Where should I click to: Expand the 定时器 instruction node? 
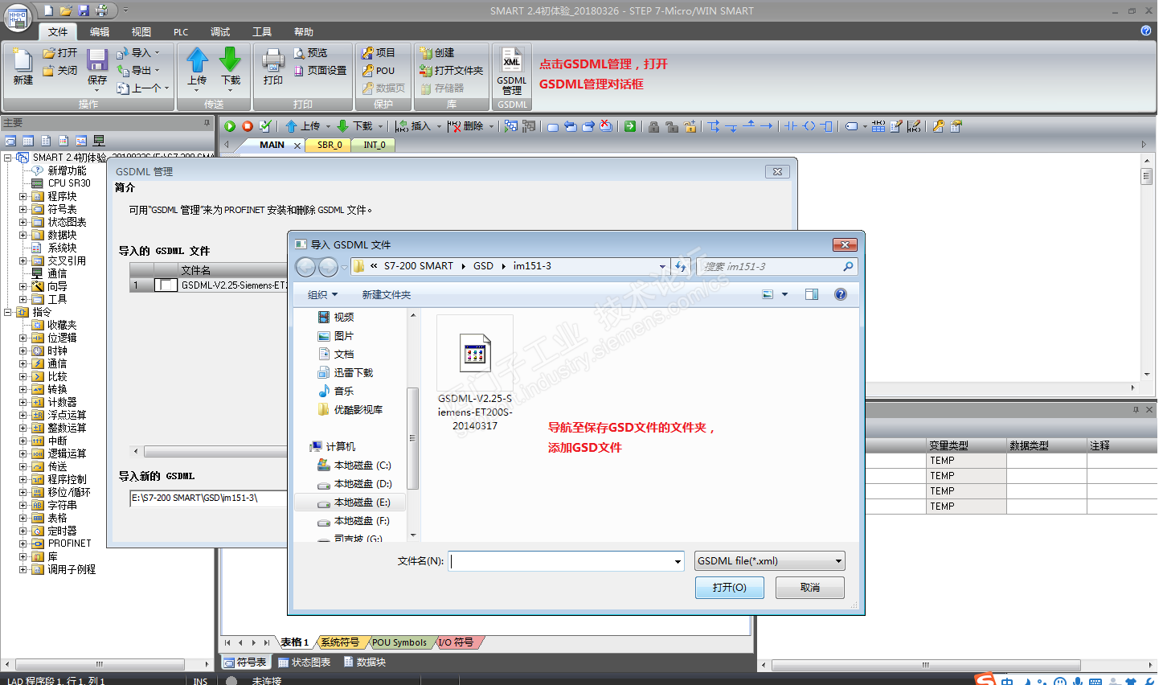coord(23,531)
